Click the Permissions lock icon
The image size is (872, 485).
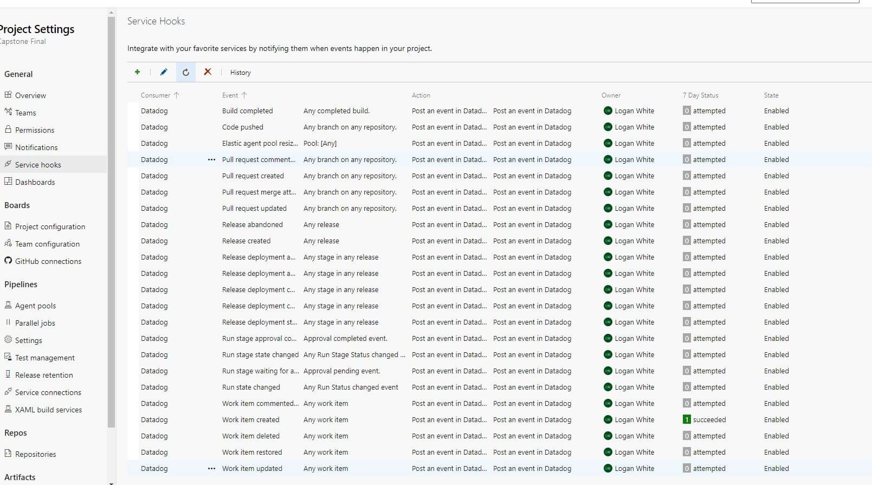[x=8, y=130]
